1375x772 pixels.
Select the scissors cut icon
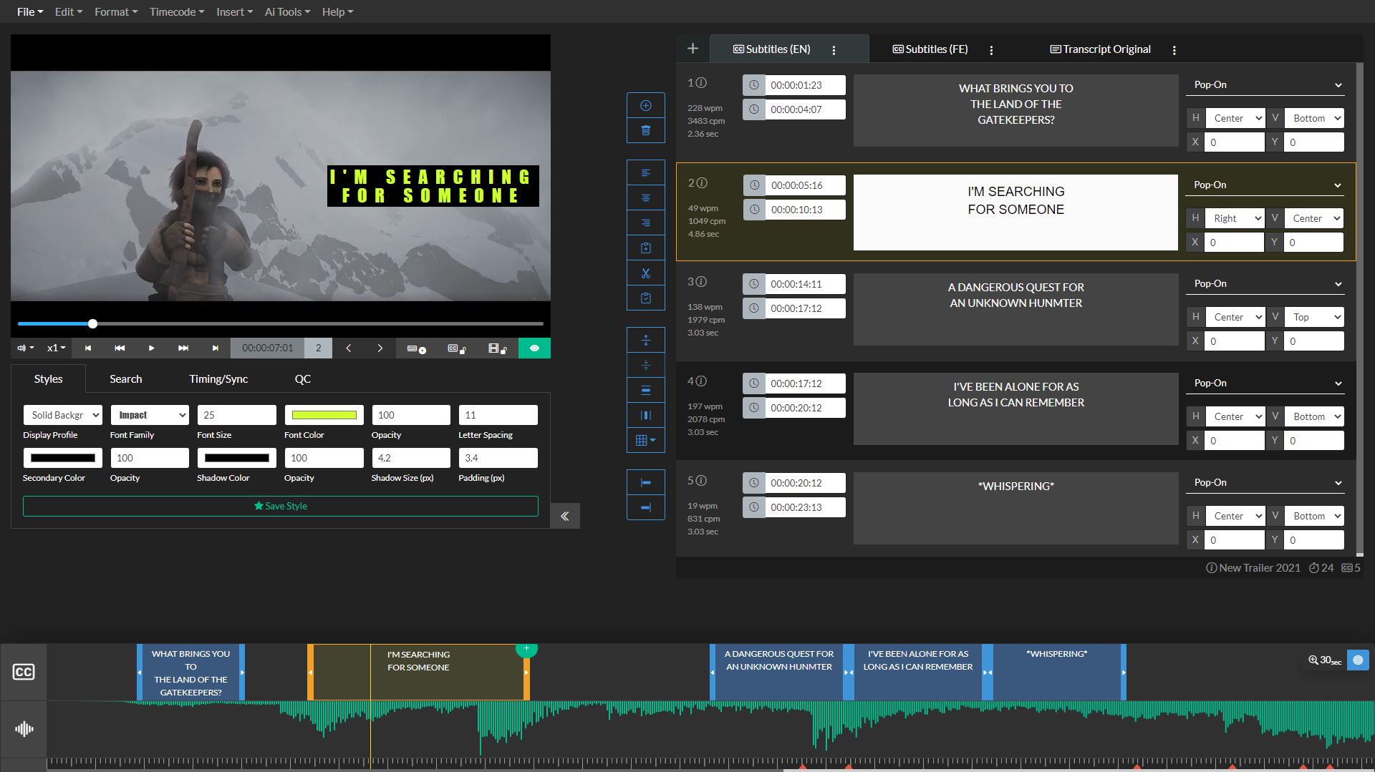pos(645,273)
